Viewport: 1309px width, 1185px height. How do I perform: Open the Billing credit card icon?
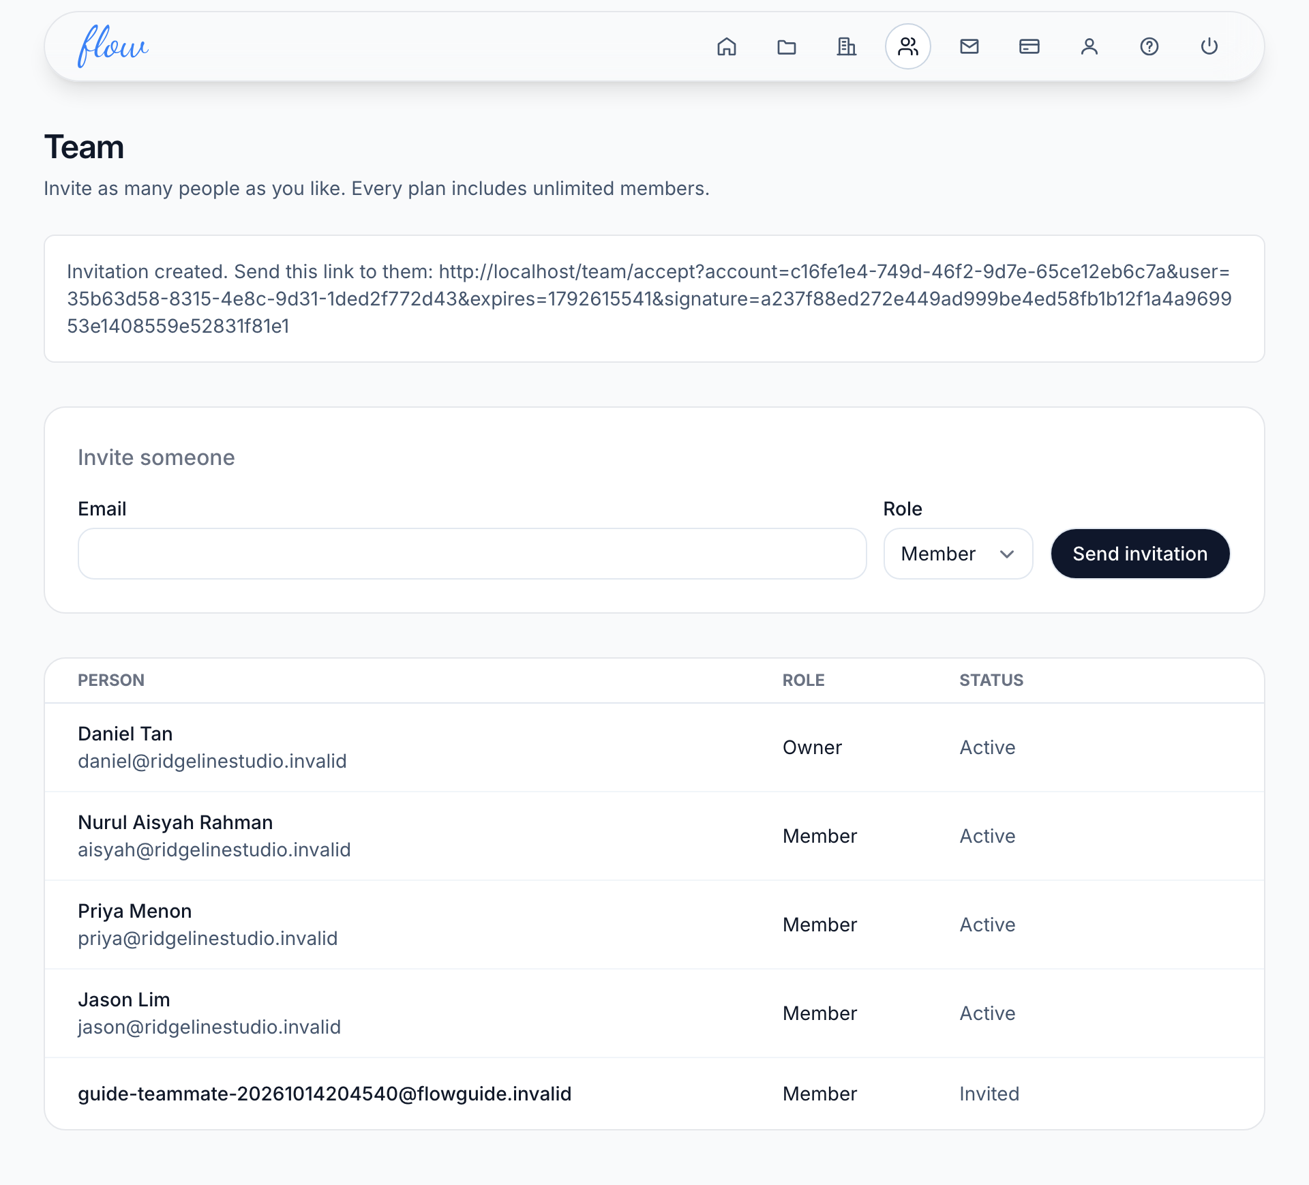pyautogui.click(x=1029, y=46)
